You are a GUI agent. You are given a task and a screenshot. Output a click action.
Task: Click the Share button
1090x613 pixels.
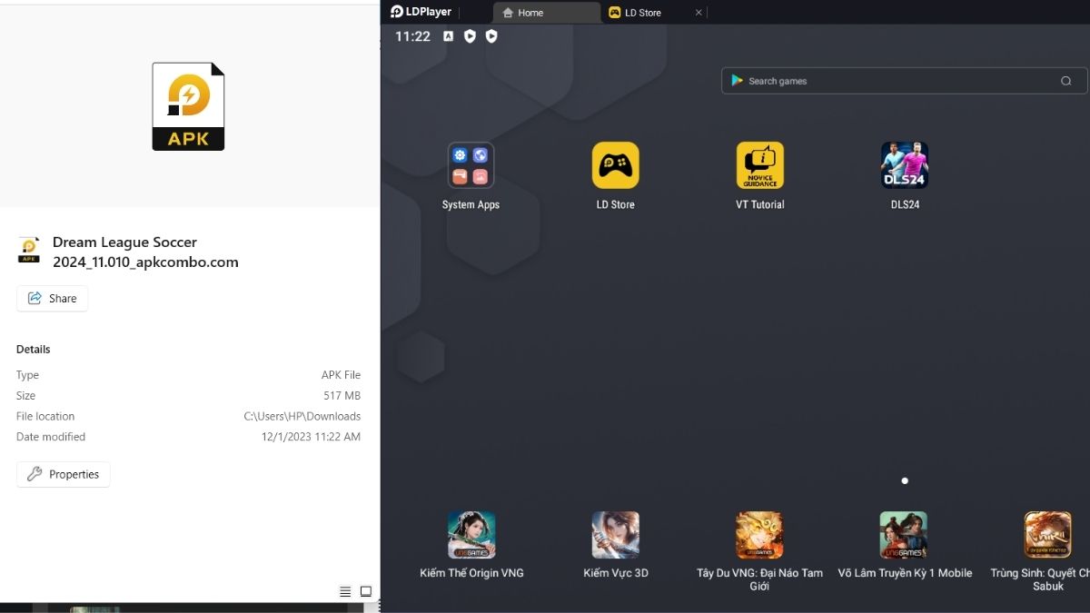(x=53, y=298)
